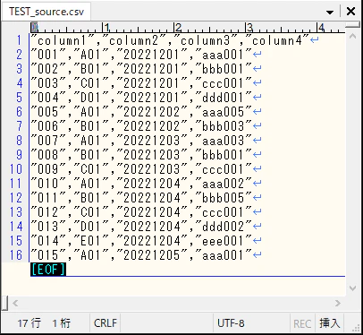Click the value "aaa005" on line 6
The height and width of the screenshot is (335, 363).
(224, 112)
